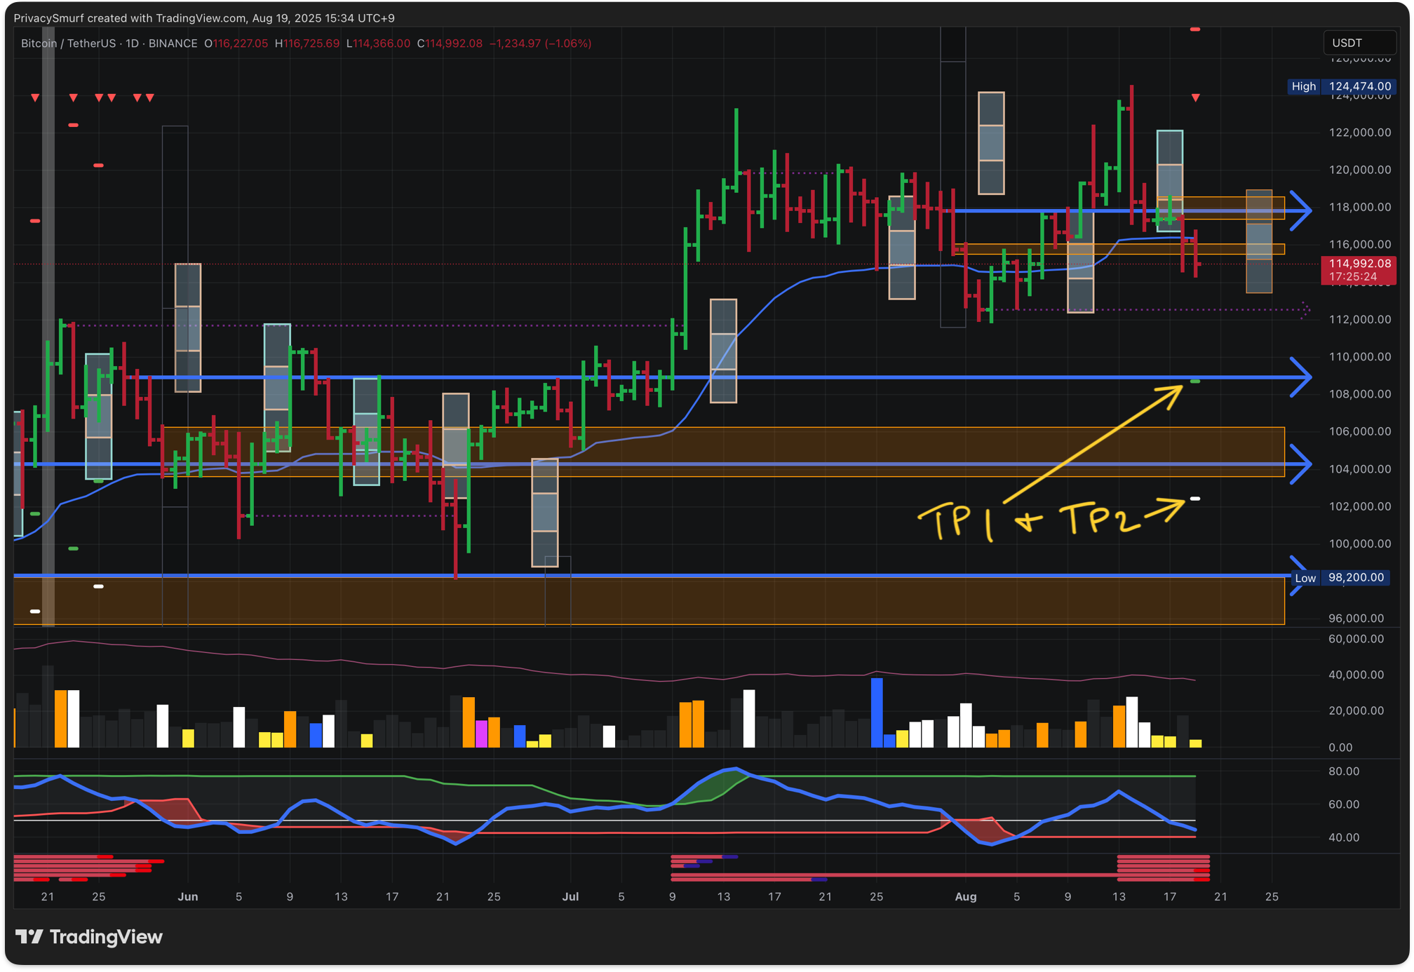Click the Jul label on the date axis
The image size is (1414, 972).
[x=570, y=896]
